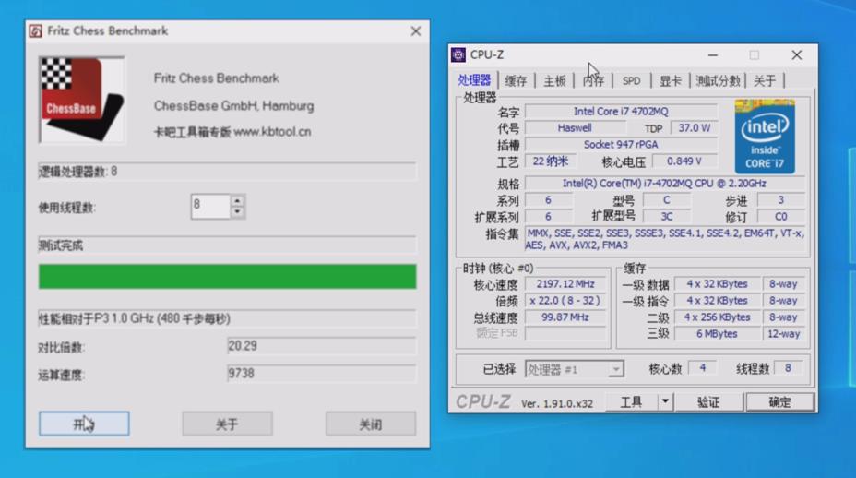The image size is (856, 478).
Task: Click the Intel Core i7 logo
Action: tap(765, 137)
